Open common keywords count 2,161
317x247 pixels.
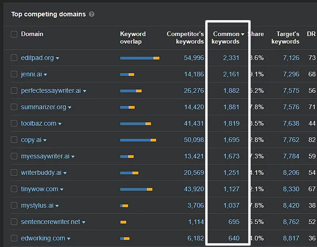pyautogui.click(x=231, y=75)
